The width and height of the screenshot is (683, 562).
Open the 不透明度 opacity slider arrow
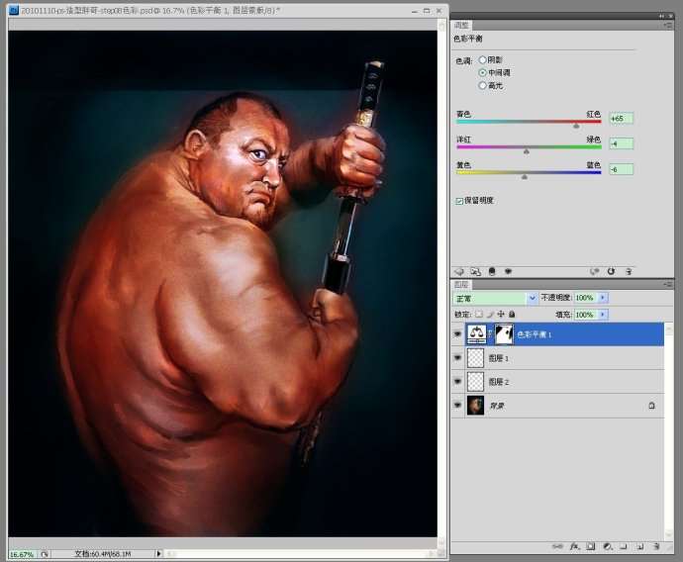click(x=603, y=297)
